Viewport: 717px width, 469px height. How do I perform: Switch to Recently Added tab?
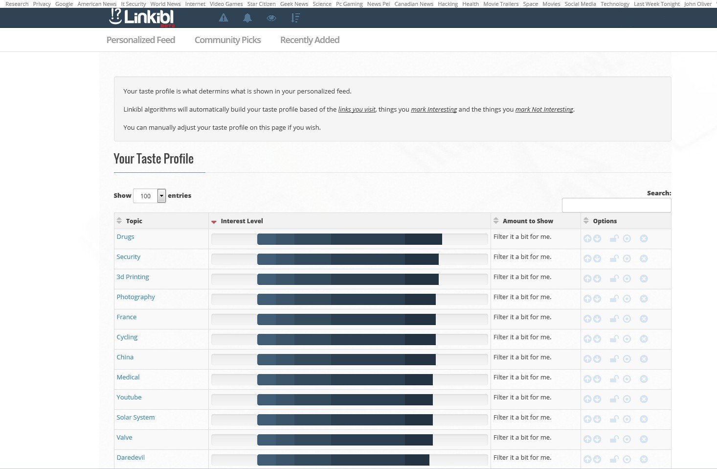[x=310, y=40]
